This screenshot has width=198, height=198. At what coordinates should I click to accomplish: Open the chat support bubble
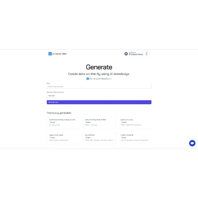click(x=192, y=143)
